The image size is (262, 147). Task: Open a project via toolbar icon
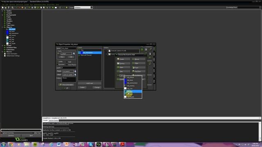5,7
